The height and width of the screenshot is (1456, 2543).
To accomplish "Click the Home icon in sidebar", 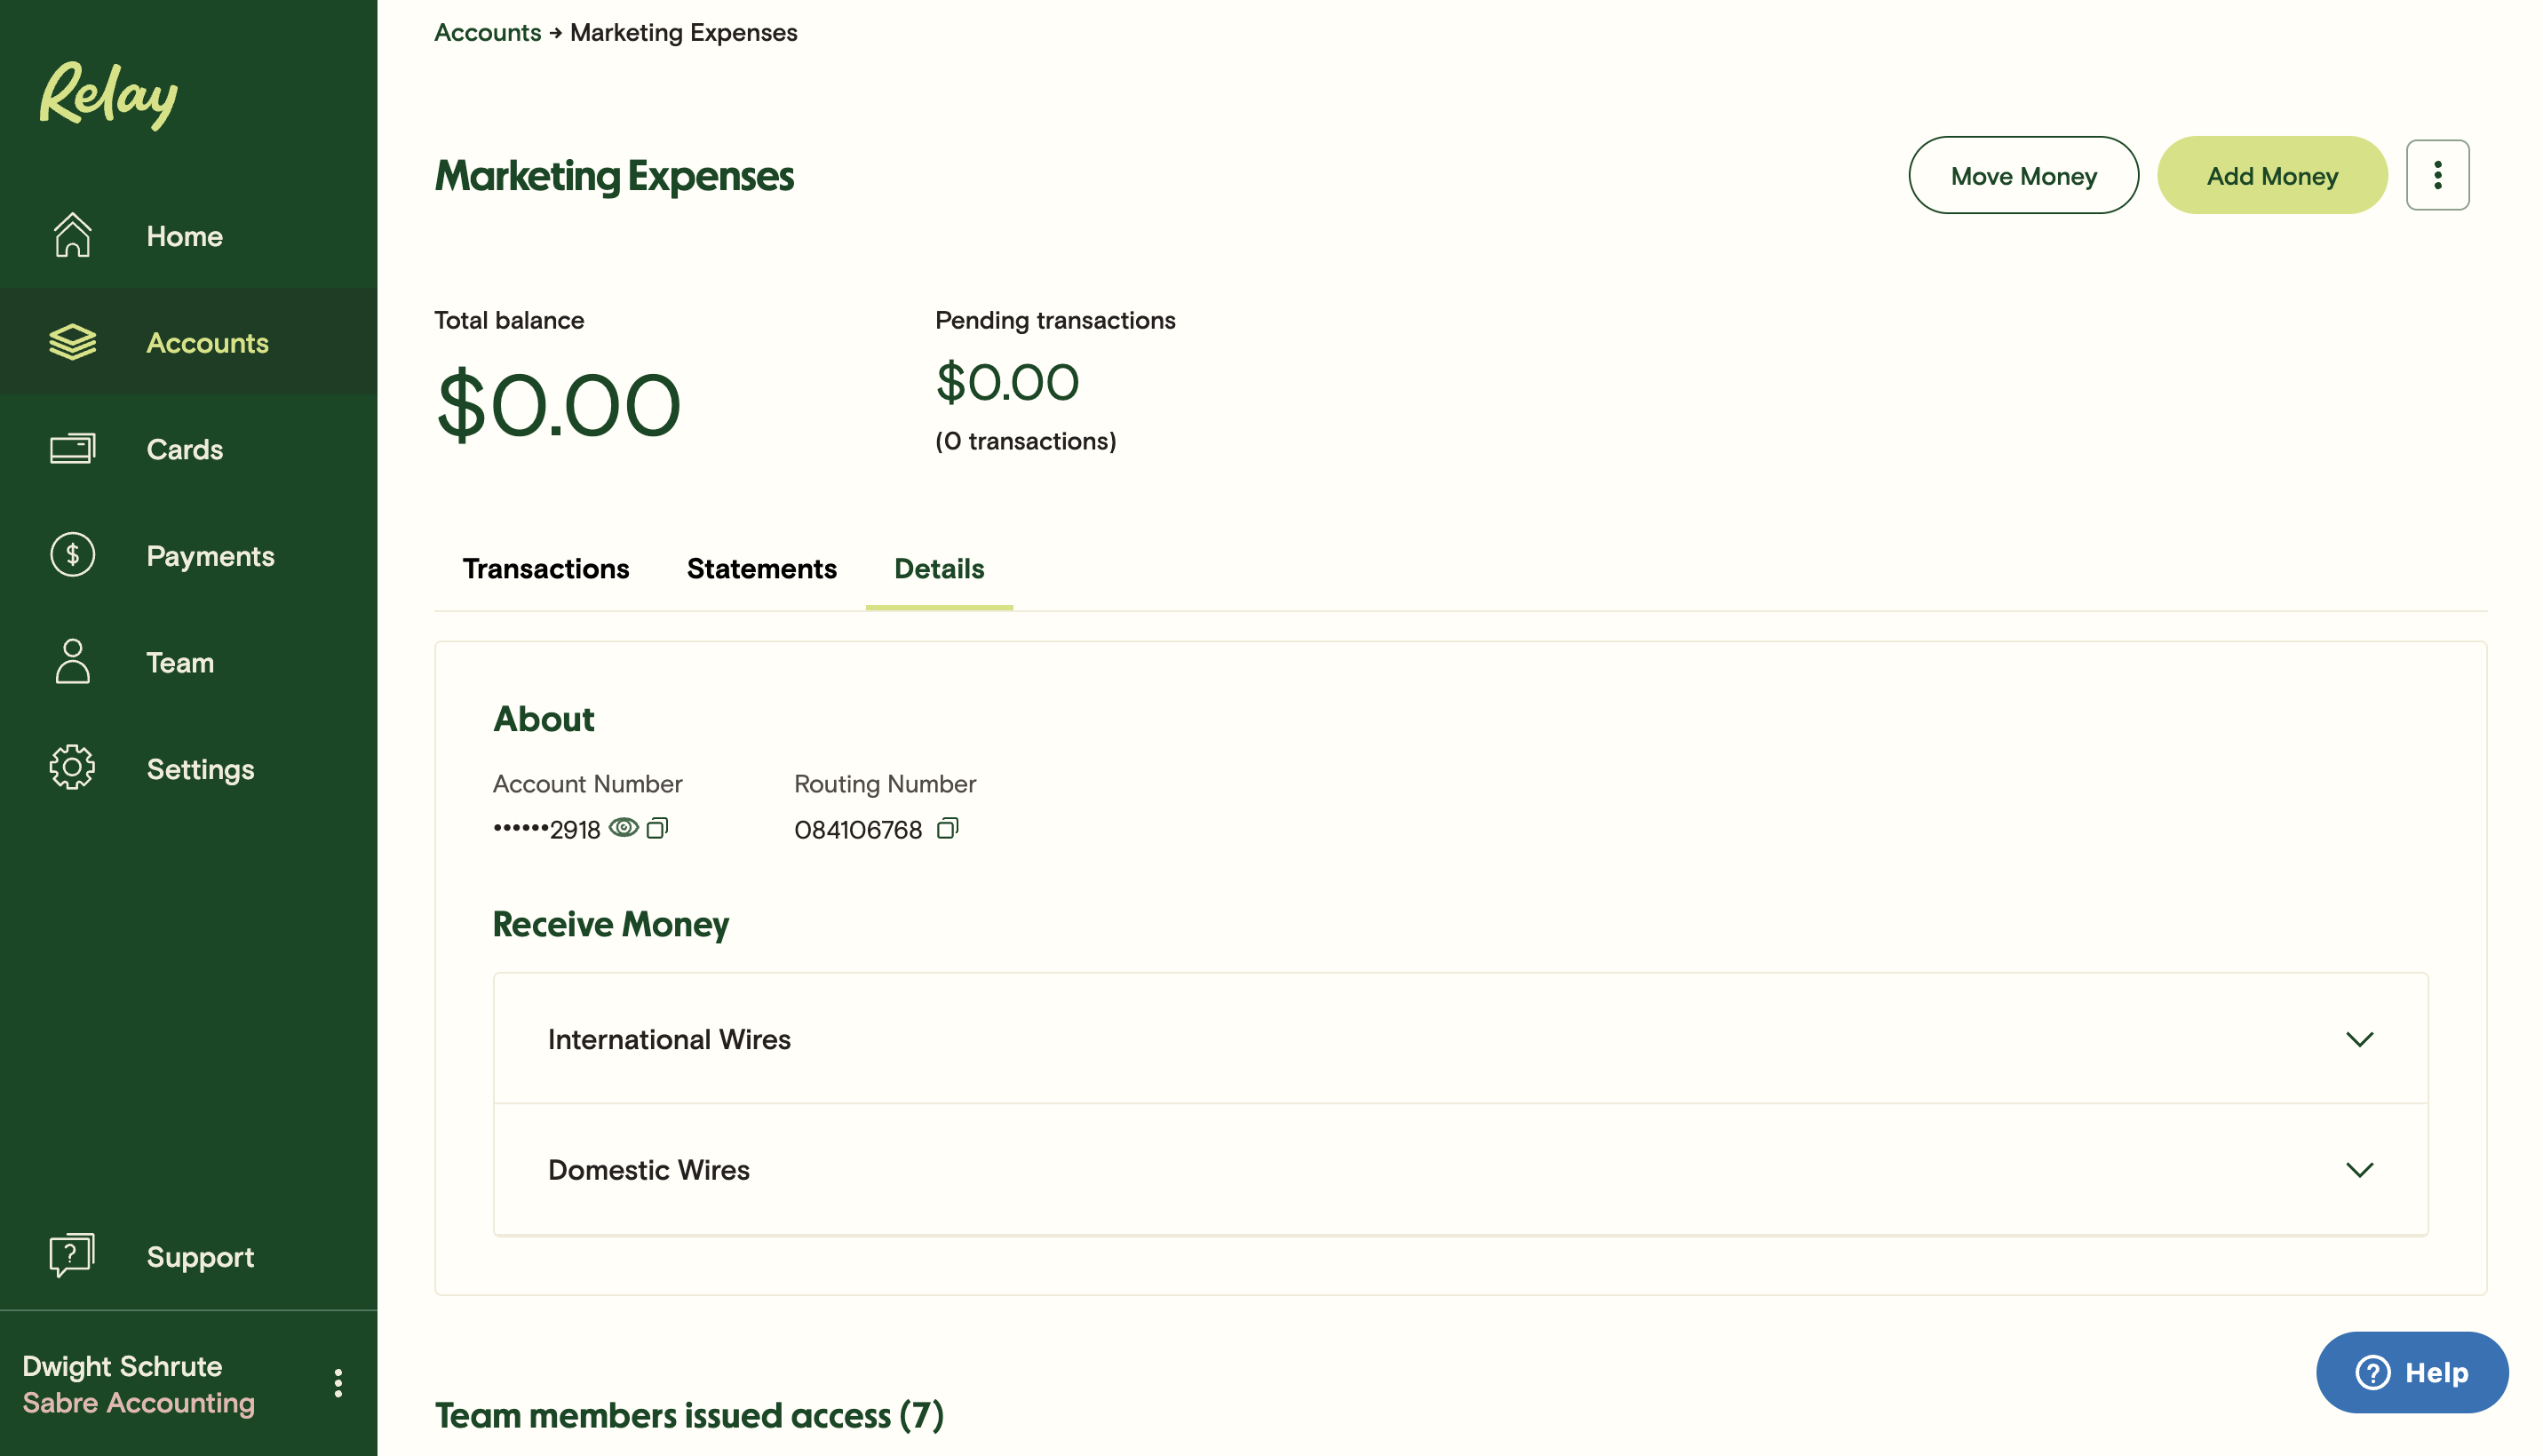I will point(72,236).
